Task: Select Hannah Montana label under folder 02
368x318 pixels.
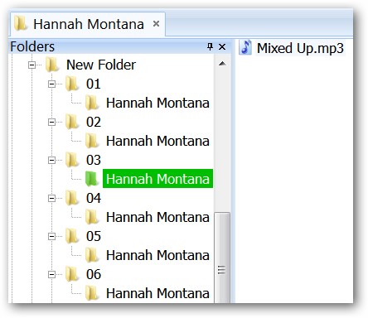Action: [157, 141]
